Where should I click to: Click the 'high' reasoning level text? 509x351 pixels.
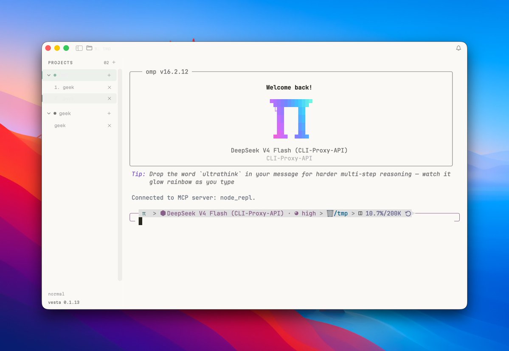tap(309, 213)
